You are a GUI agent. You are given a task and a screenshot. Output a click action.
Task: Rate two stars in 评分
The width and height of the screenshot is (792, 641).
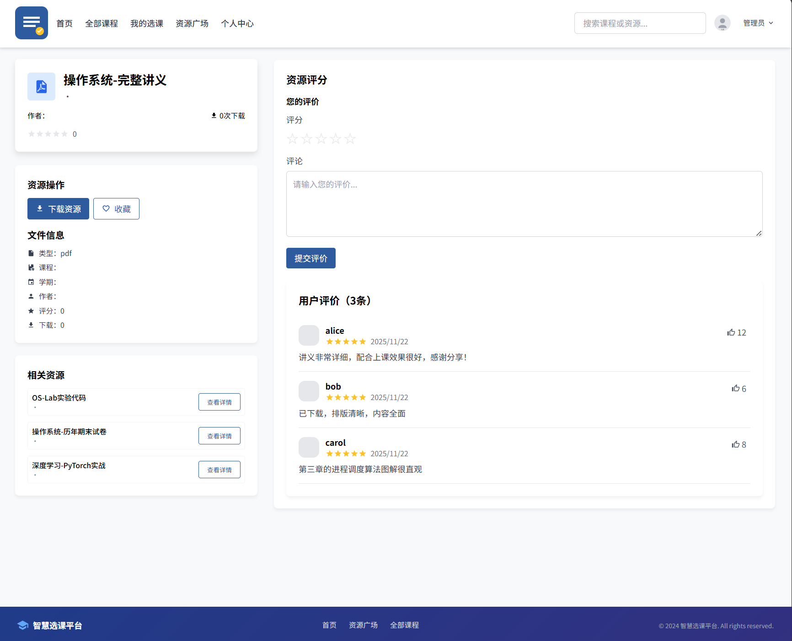[307, 139]
